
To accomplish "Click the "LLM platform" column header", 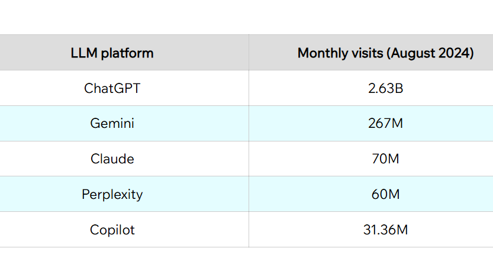I will 112,53.
